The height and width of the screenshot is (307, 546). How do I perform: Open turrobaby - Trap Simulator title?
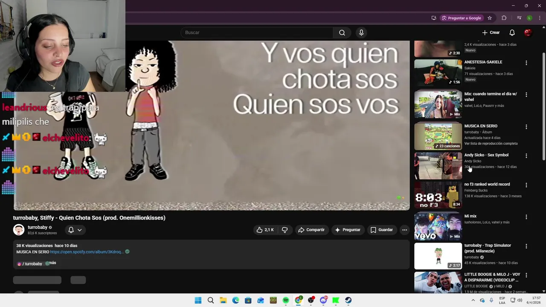coord(488,248)
